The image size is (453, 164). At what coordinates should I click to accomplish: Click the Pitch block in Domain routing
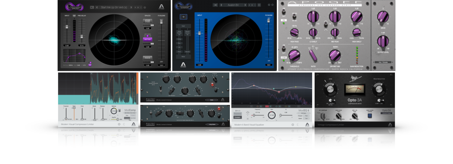pyautogui.click(x=179, y=52)
